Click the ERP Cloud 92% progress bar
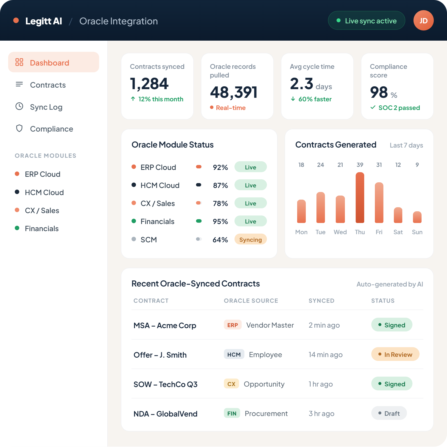Screen dimensions: 447x447 199,167
